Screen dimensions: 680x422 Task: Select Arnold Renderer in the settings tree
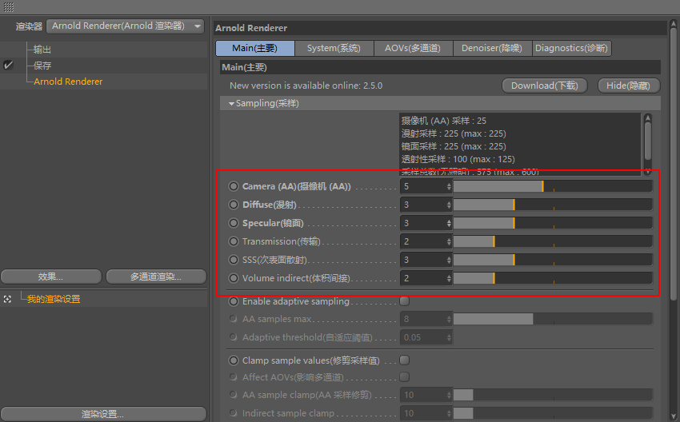click(x=68, y=82)
